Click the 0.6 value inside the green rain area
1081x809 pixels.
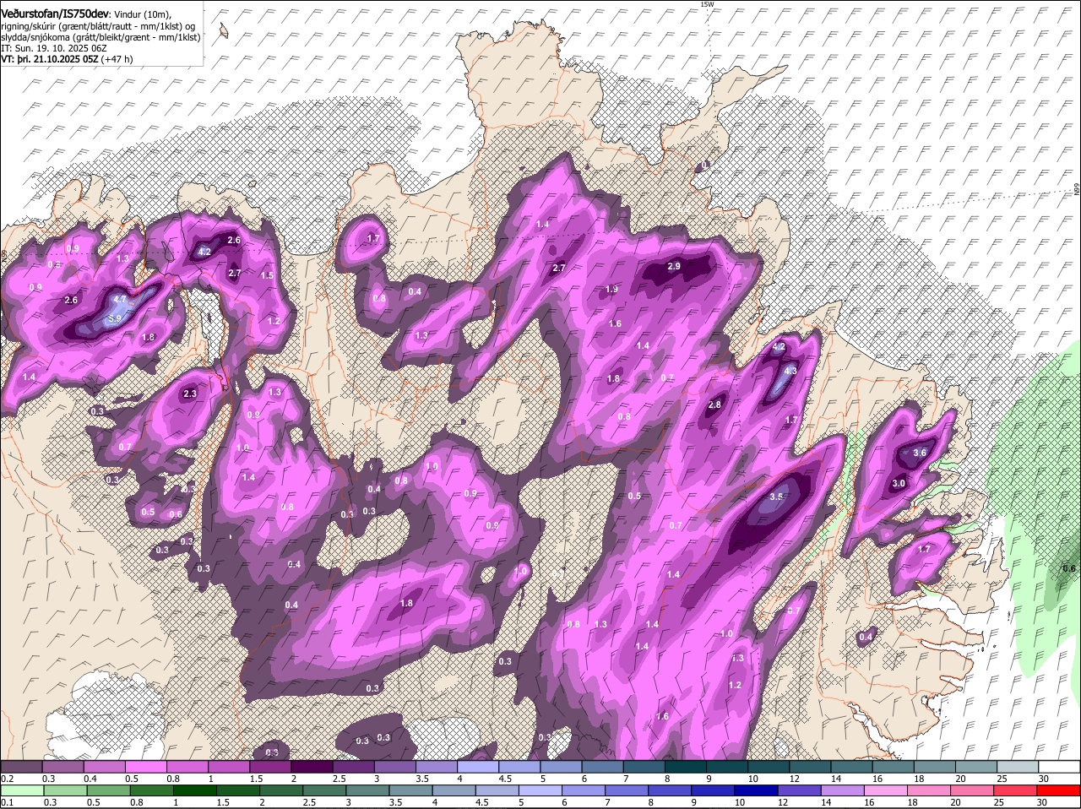1069,568
